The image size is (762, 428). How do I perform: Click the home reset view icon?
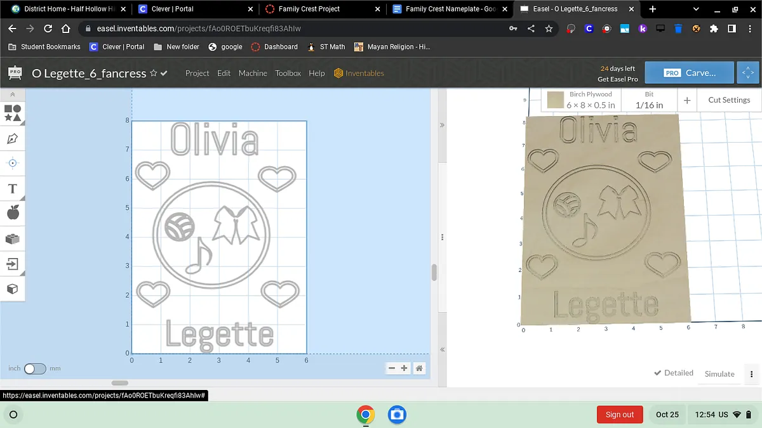coord(419,368)
